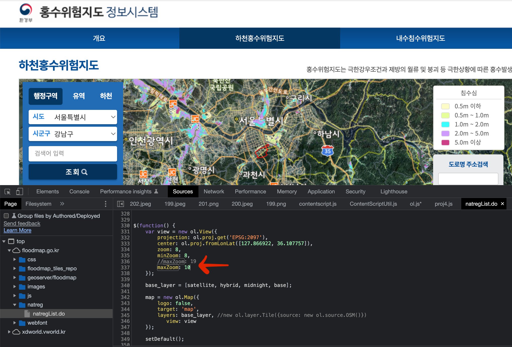
Task: Open navigator sidebar more tools via overflow chevron
Action: click(x=62, y=204)
